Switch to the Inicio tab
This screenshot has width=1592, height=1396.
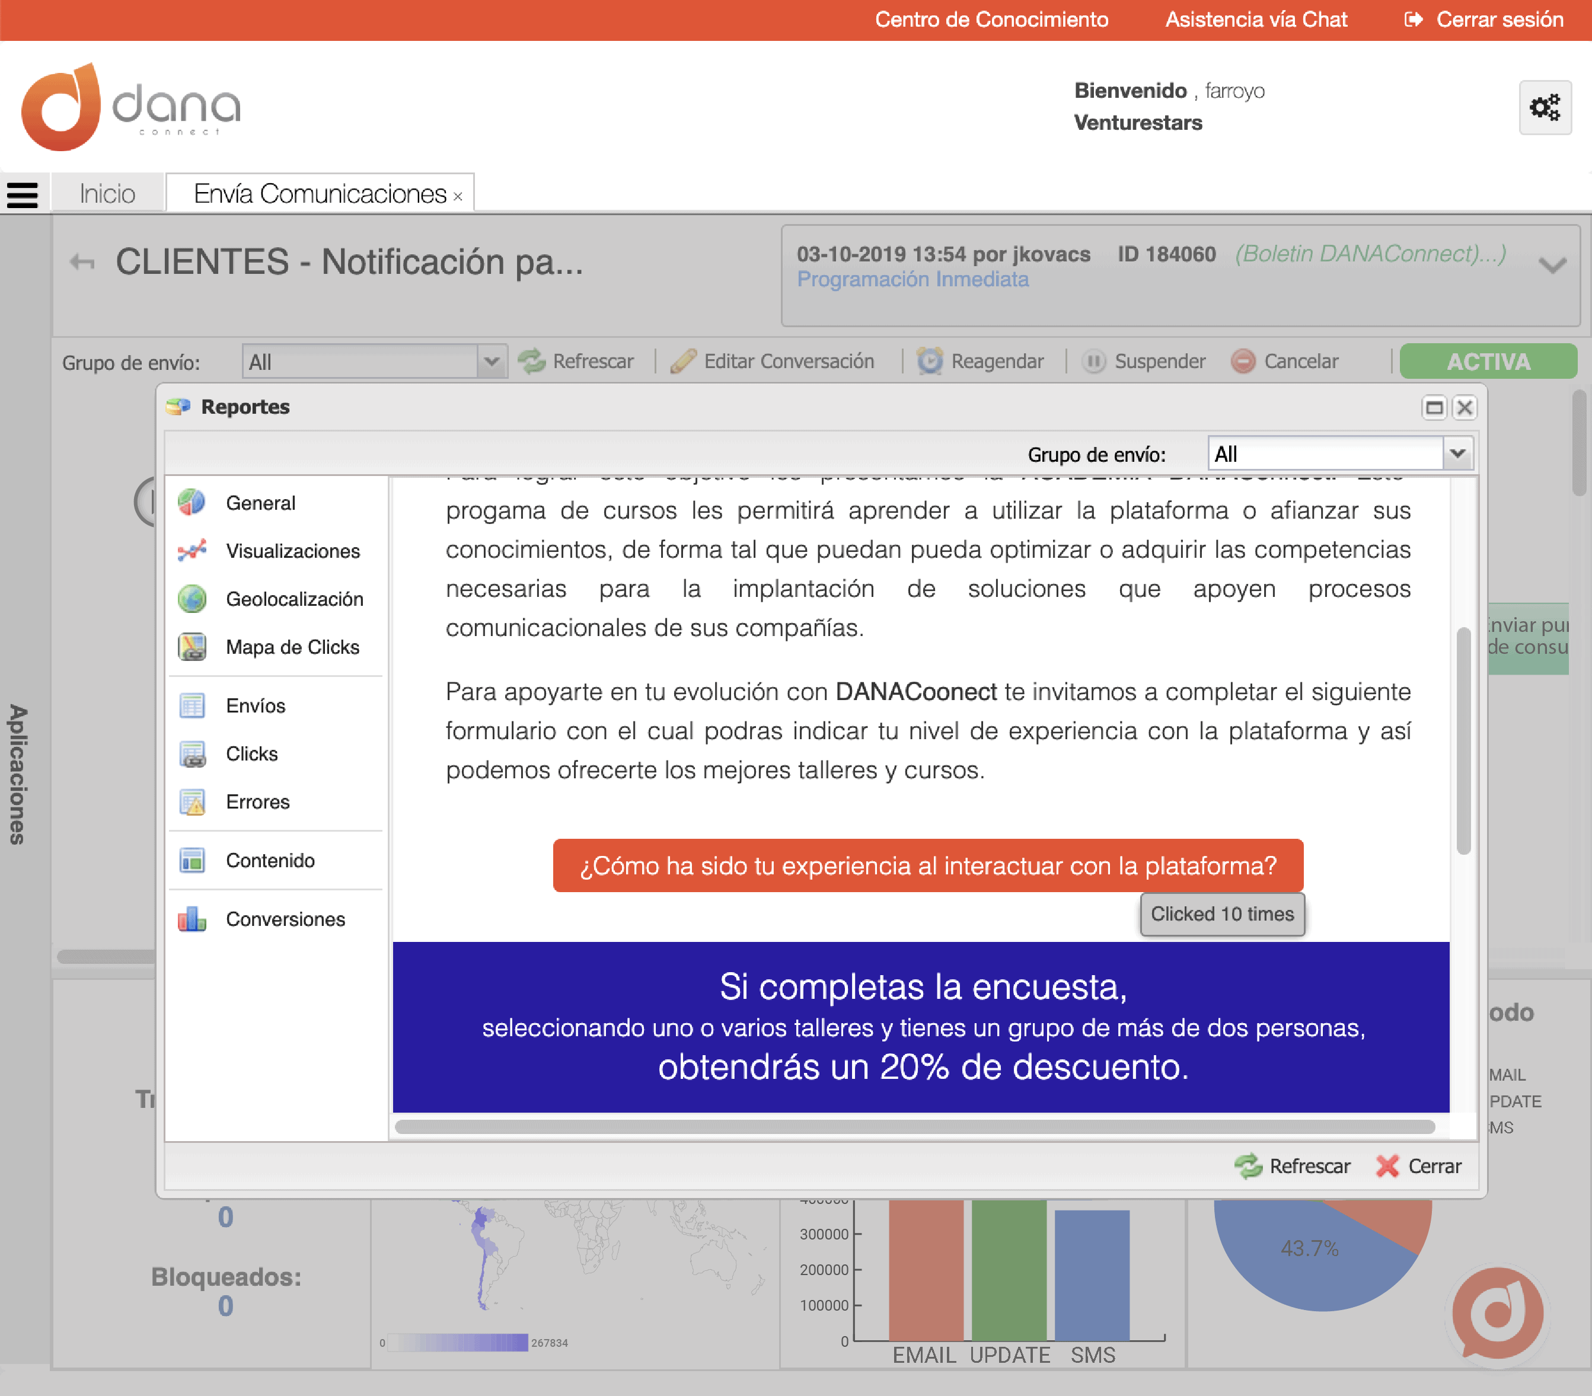coord(107,193)
